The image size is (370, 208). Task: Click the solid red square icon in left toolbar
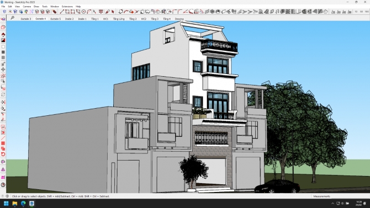(x=3, y=143)
